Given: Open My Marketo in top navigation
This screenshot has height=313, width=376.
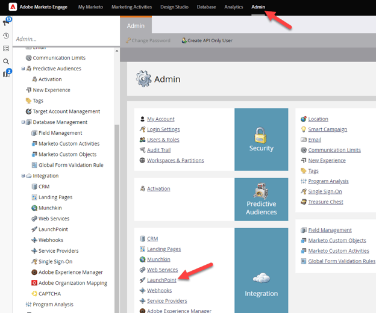Looking at the screenshot, I should point(90,7).
